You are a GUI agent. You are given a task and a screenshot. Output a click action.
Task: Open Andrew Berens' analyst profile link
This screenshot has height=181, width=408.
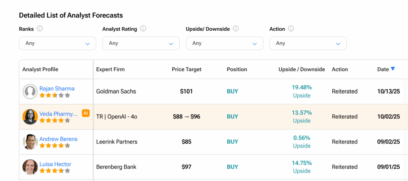pyautogui.click(x=58, y=139)
